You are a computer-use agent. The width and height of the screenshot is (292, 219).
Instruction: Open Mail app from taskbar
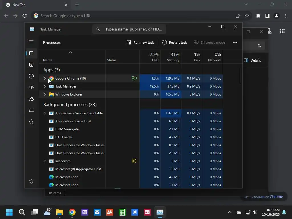click(97, 212)
